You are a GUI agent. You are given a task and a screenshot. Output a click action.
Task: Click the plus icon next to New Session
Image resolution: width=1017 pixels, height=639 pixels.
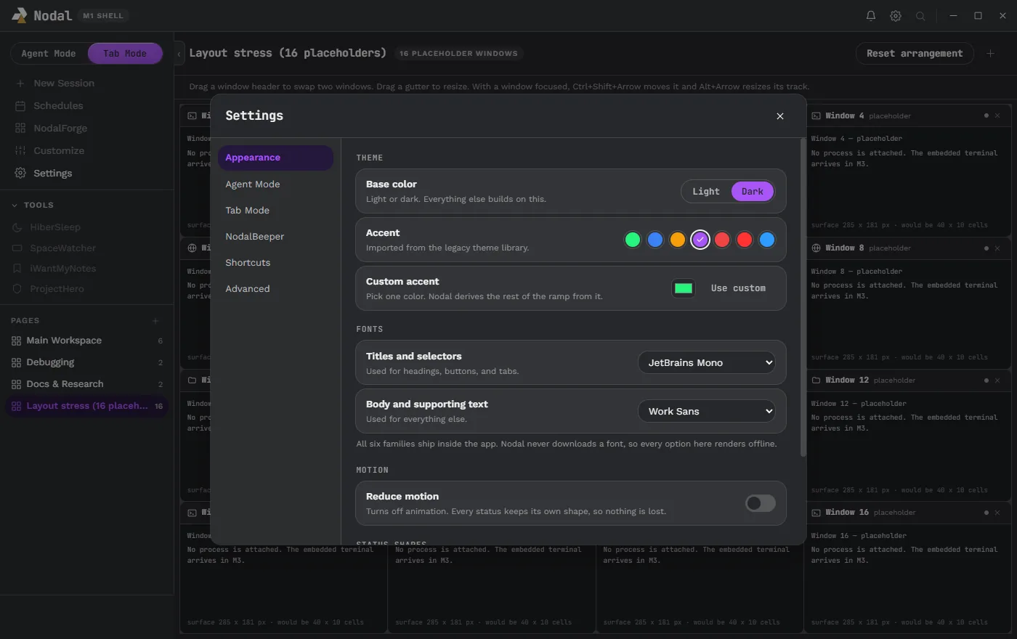(20, 84)
